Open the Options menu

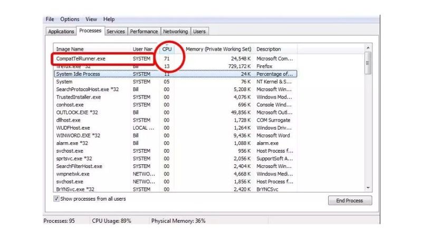[70, 19]
